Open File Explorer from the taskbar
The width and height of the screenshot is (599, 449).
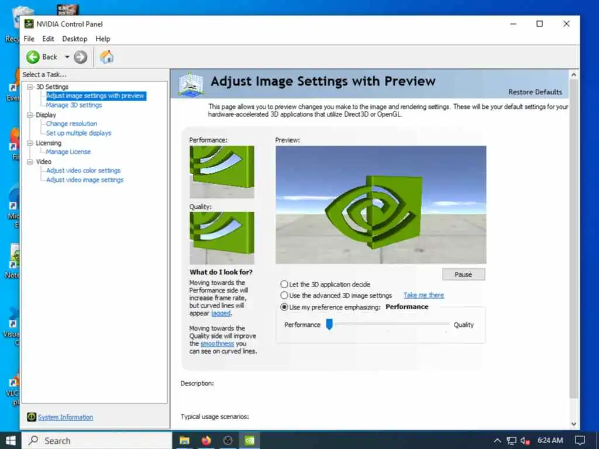click(x=184, y=441)
